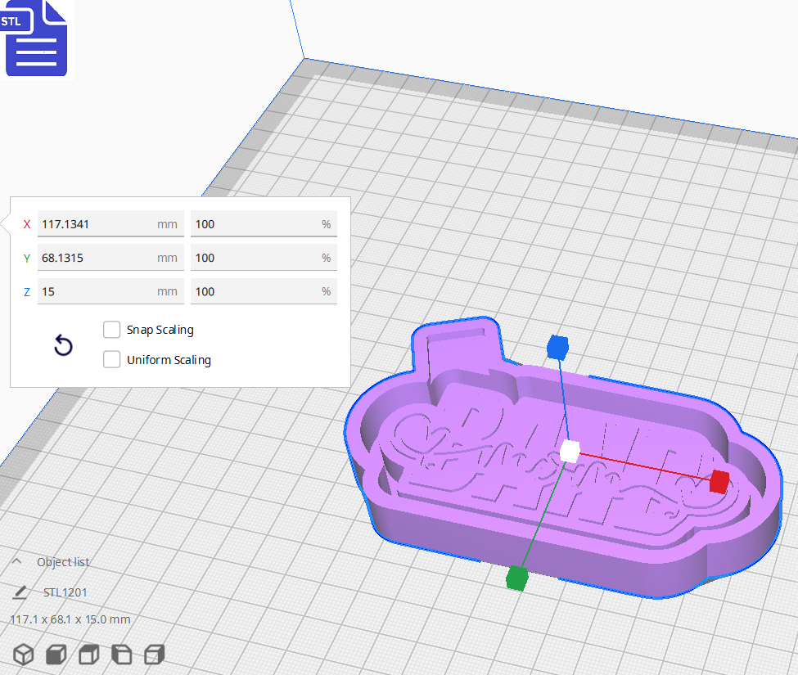
Task: Switch to the front view camera
Action: click(x=56, y=655)
